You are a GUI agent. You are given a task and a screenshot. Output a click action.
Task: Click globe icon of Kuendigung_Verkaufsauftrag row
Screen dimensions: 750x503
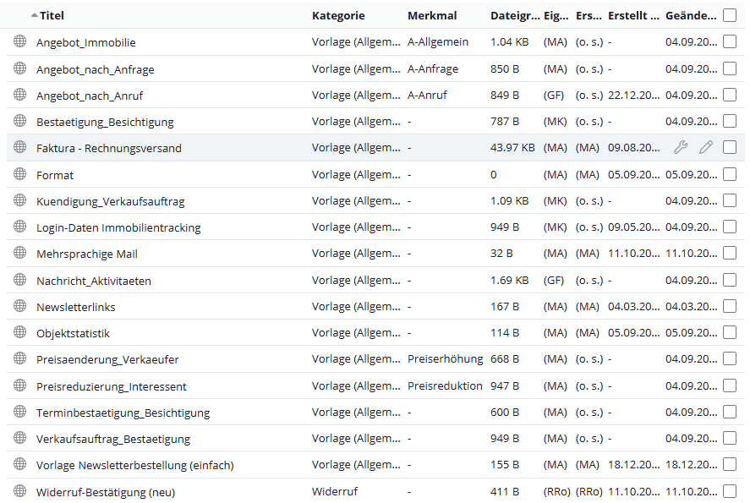(19, 200)
